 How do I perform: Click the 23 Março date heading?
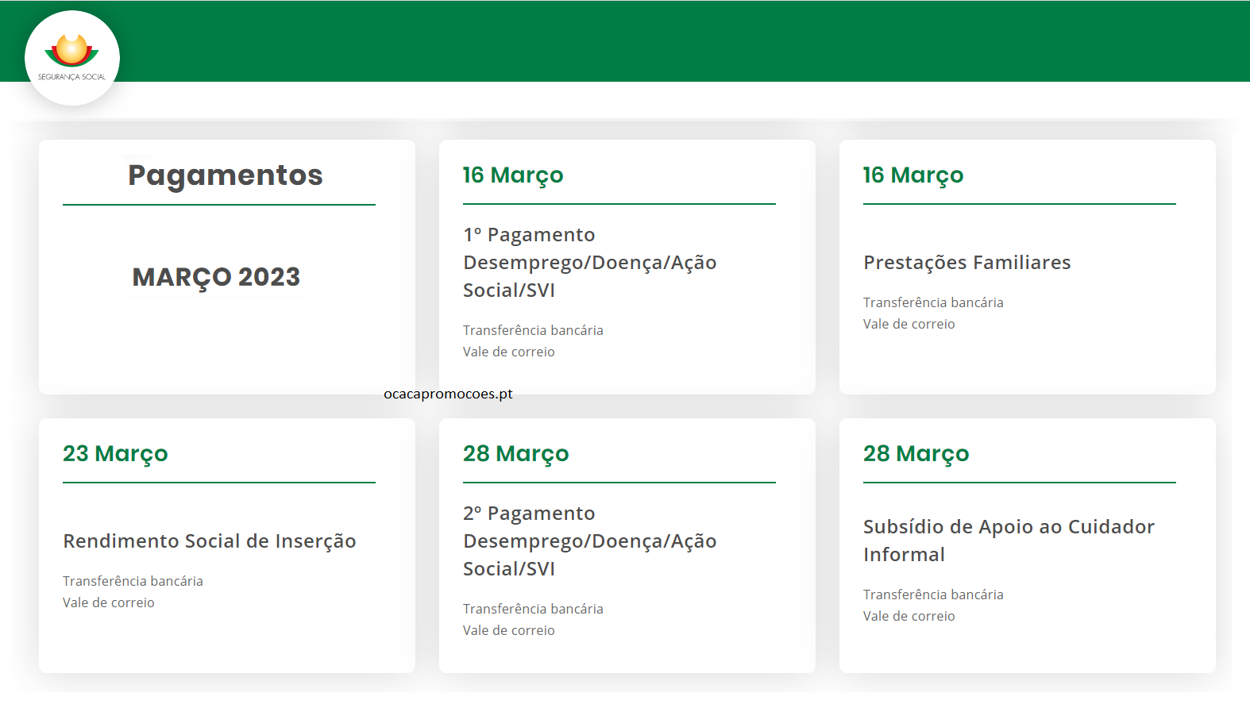115,454
